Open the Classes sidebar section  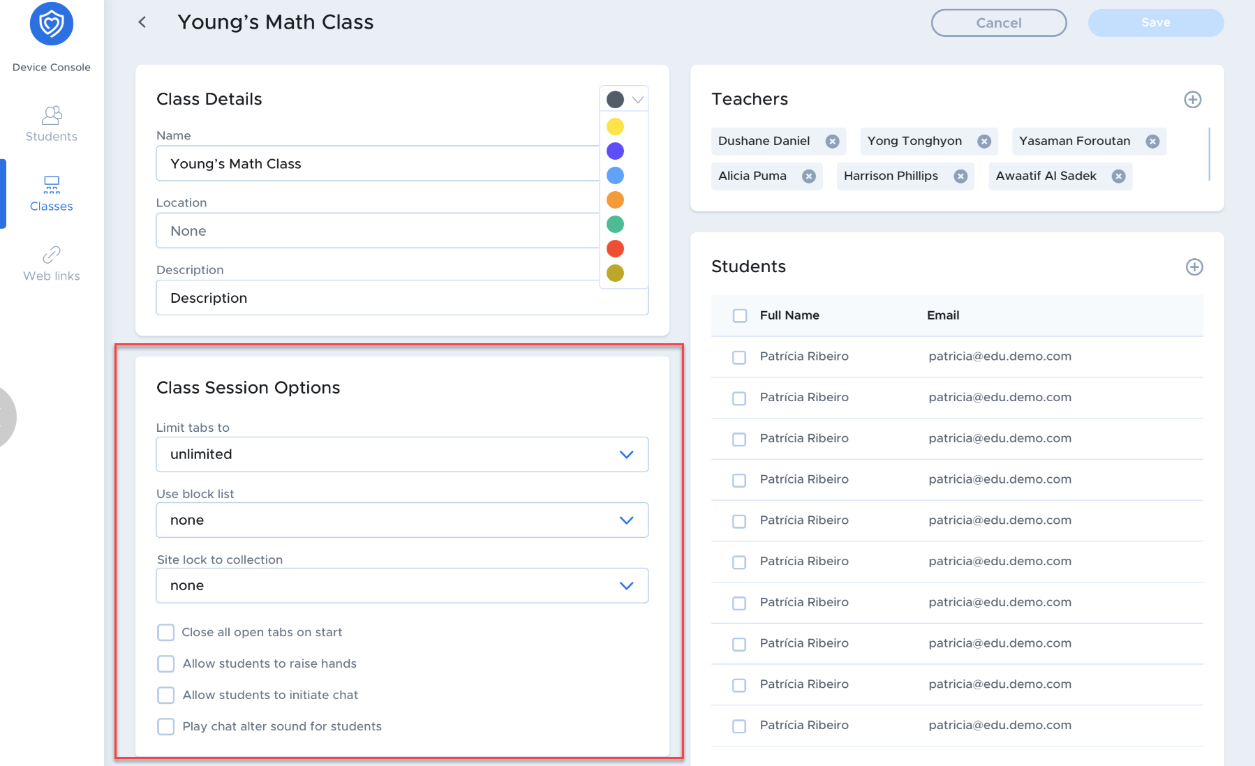(x=52, y=194)
